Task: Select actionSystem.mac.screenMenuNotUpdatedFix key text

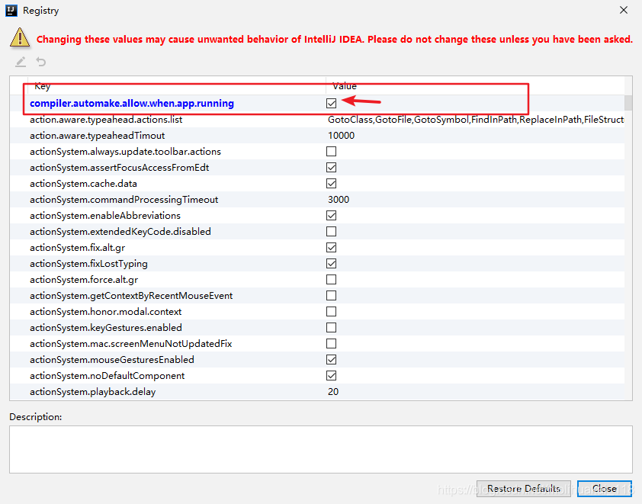Action: [131, 344]
